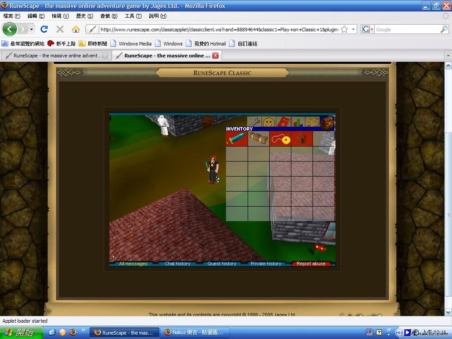Go forward with Firefox forward arrow

coord(23,29)
